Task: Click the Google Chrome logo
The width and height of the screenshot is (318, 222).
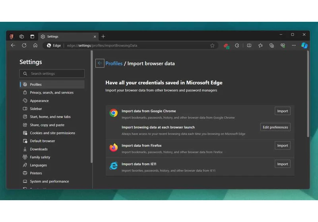Action: [114, 113]
